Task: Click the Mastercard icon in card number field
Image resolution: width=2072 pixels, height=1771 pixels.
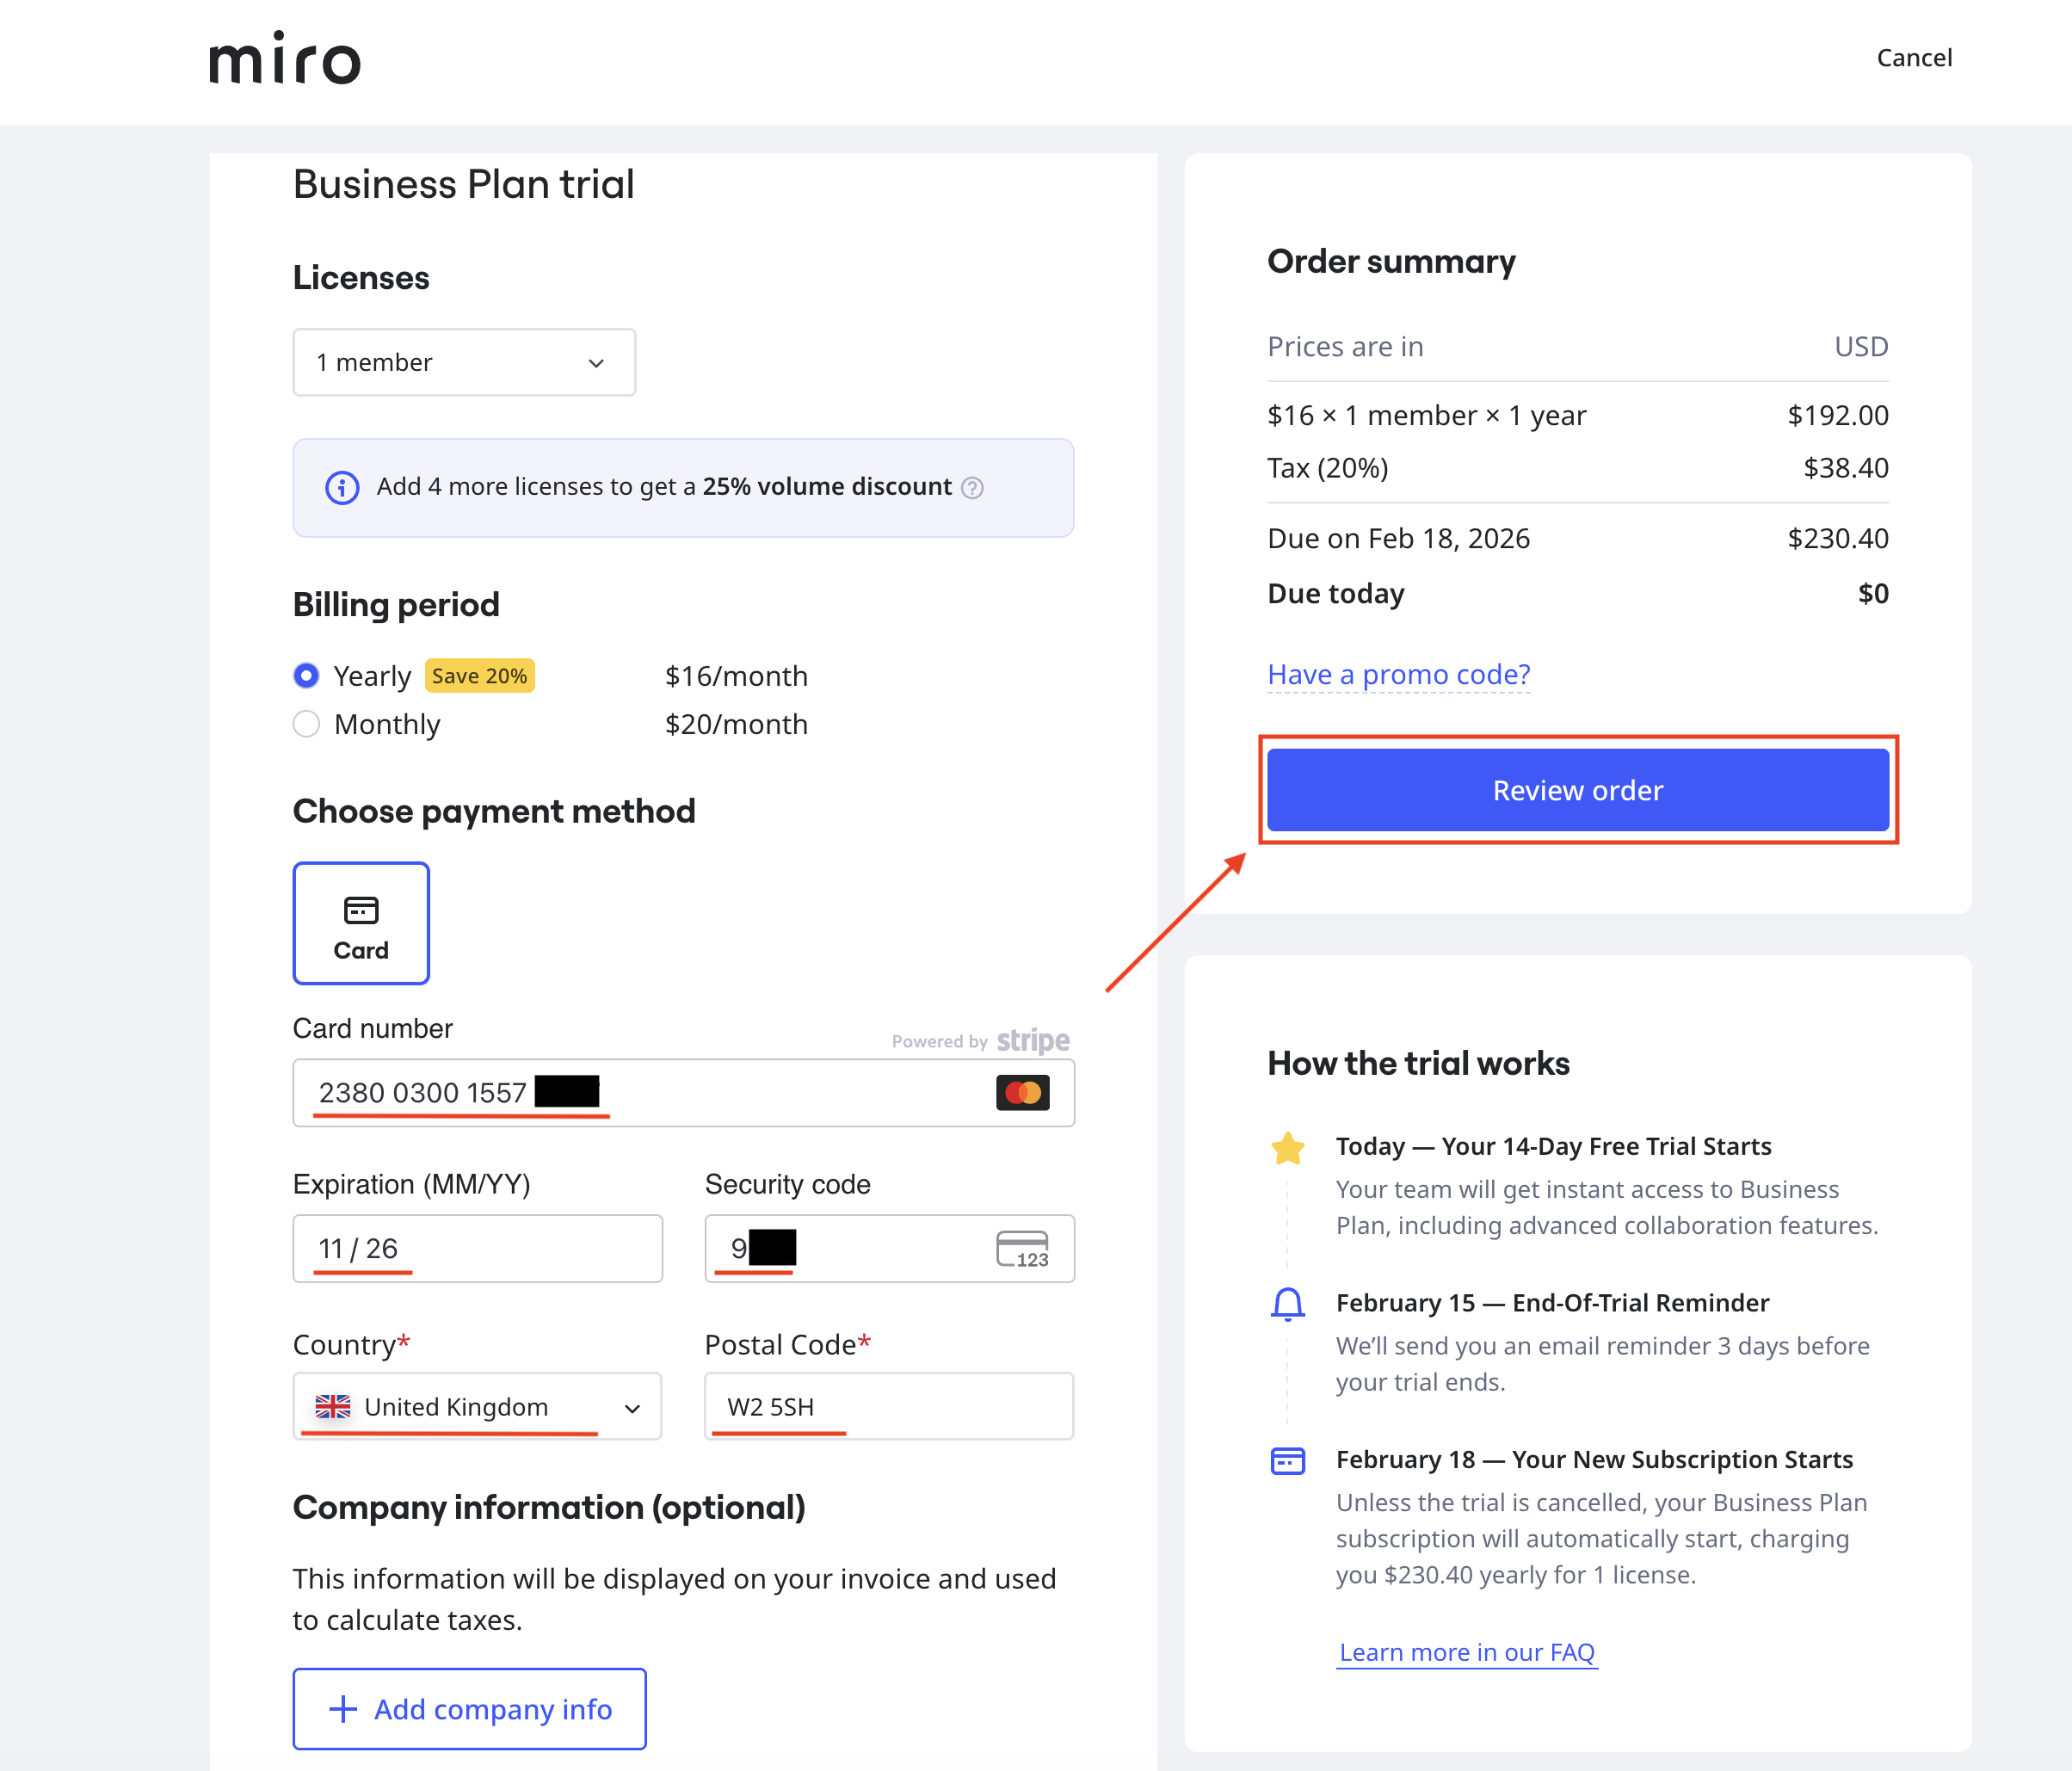Action: tap(1022, 1093)
